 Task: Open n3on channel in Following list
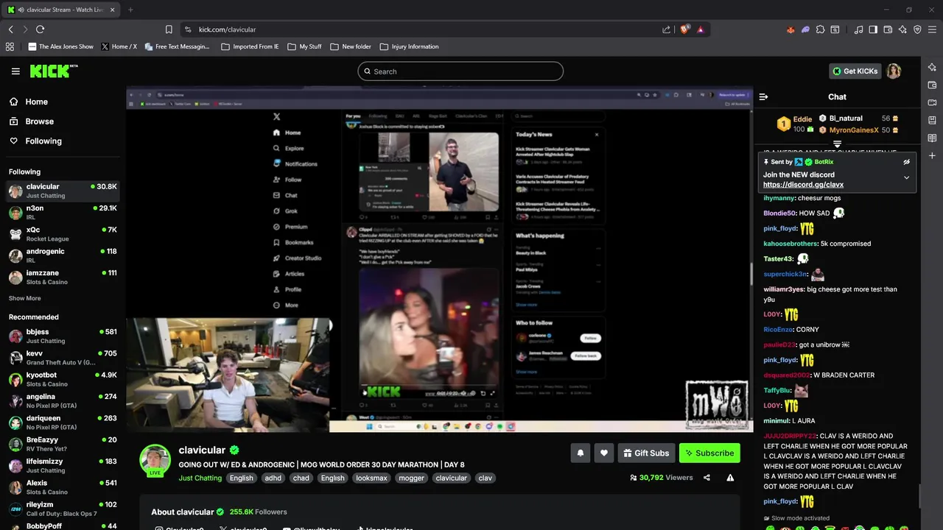point(62,213)
